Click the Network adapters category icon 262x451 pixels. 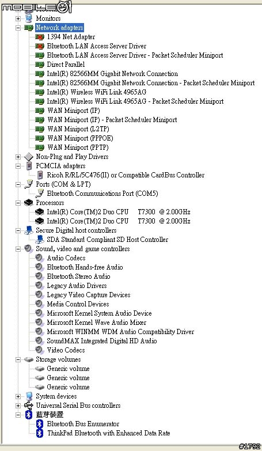point(29,28)
